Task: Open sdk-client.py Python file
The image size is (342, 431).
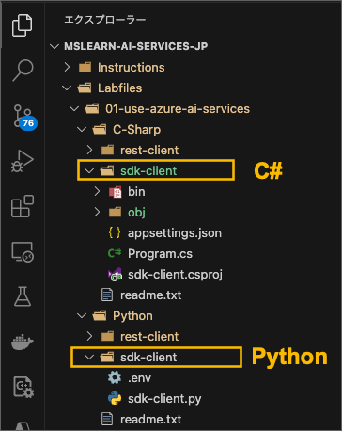Action: tap(164, 399)
